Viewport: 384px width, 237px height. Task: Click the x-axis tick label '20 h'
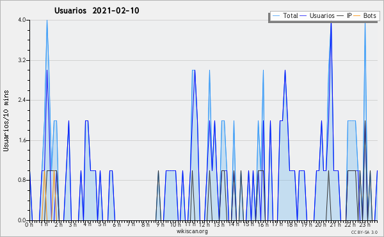(321, 225)
